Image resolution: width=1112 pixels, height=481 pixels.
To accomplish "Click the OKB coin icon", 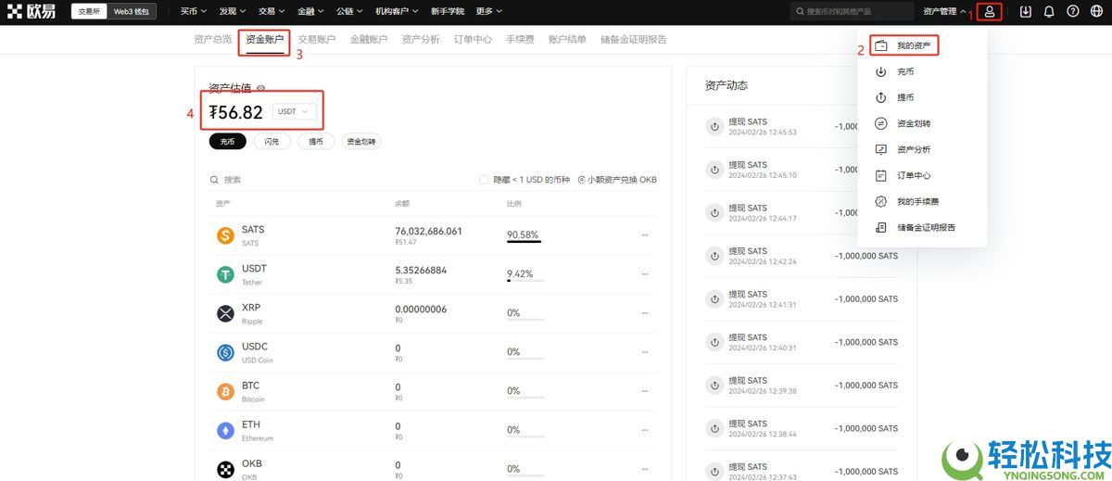I will (225, 469).
